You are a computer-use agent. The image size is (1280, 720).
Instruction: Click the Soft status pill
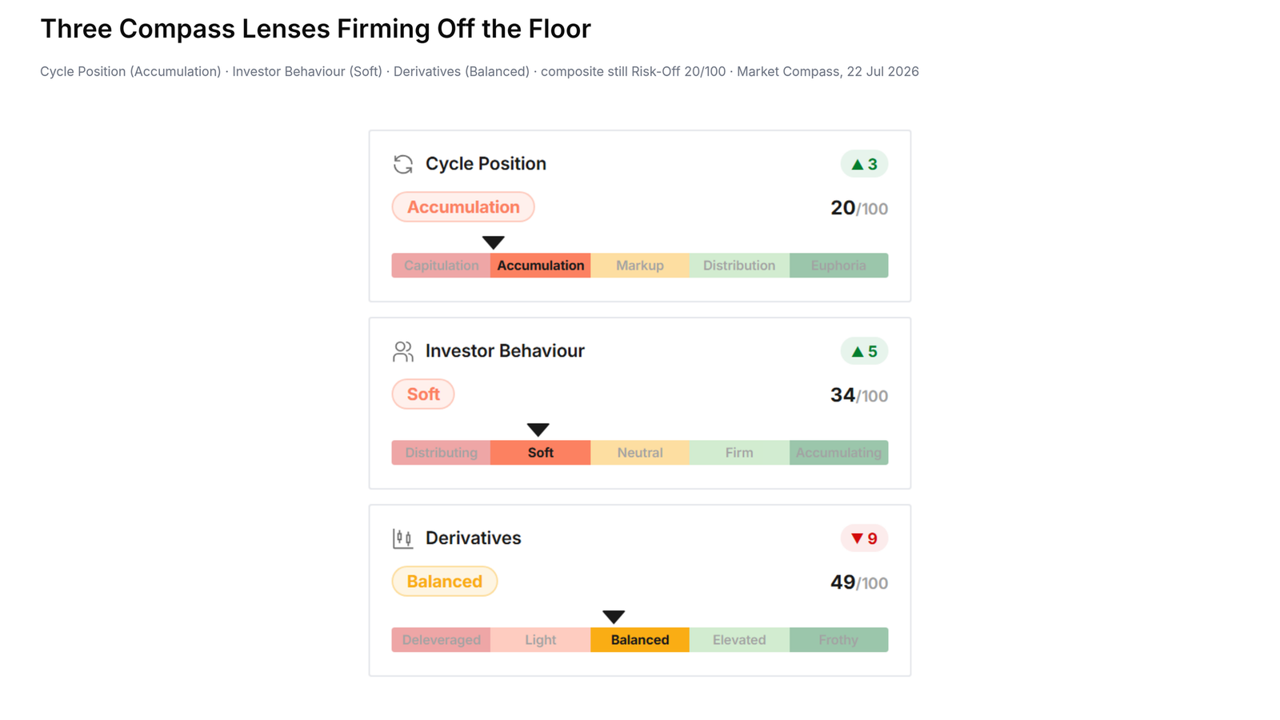[x=423, y=394]
